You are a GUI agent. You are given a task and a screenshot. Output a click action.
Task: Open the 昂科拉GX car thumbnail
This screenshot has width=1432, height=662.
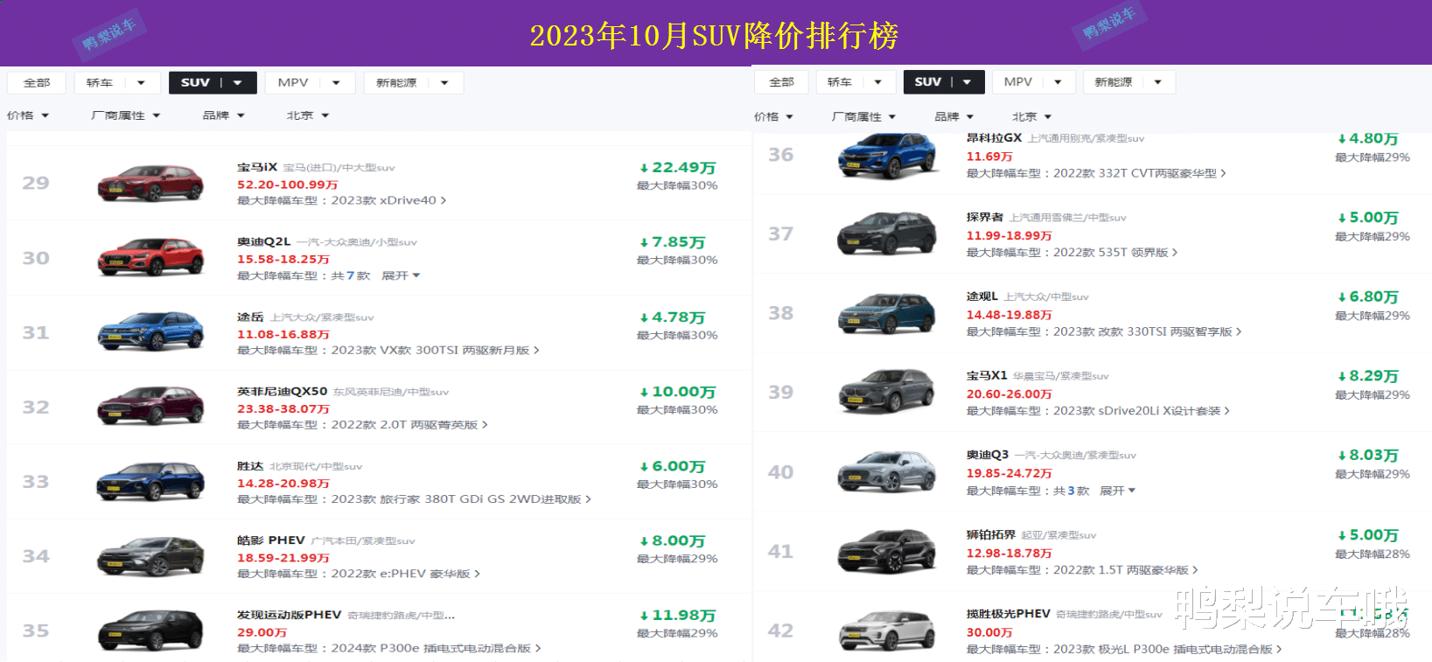[x=886, y=157]
